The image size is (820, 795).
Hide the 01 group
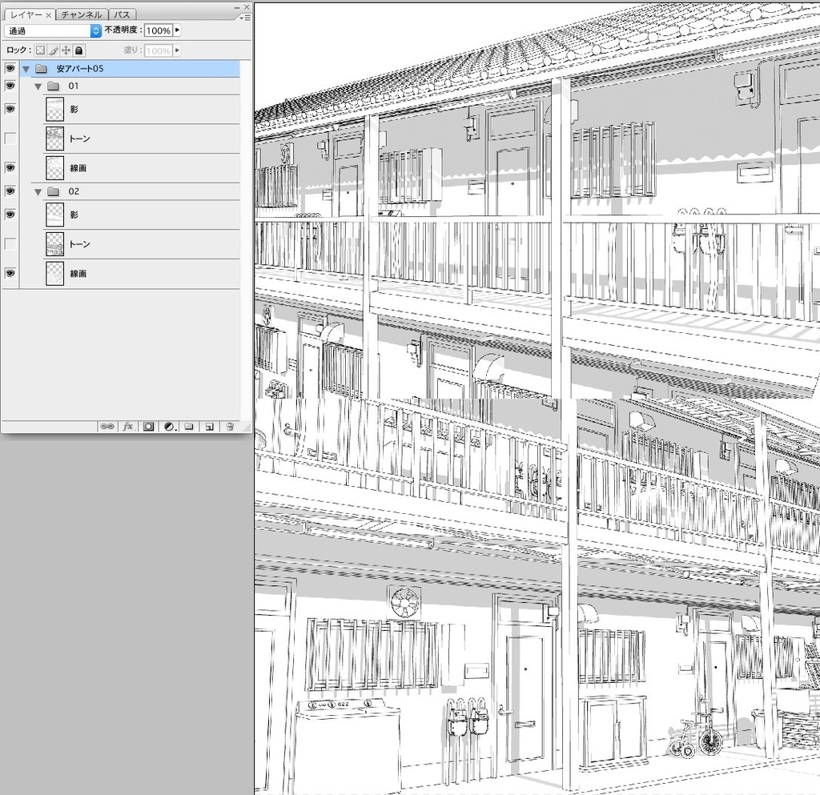click(x=10, y=86)
